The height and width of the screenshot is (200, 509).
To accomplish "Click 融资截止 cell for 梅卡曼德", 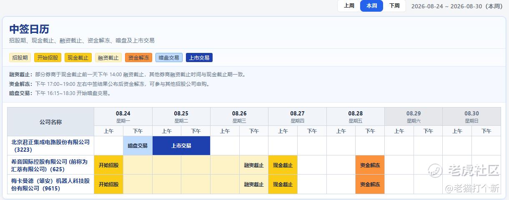I will [x=254, y=184].
